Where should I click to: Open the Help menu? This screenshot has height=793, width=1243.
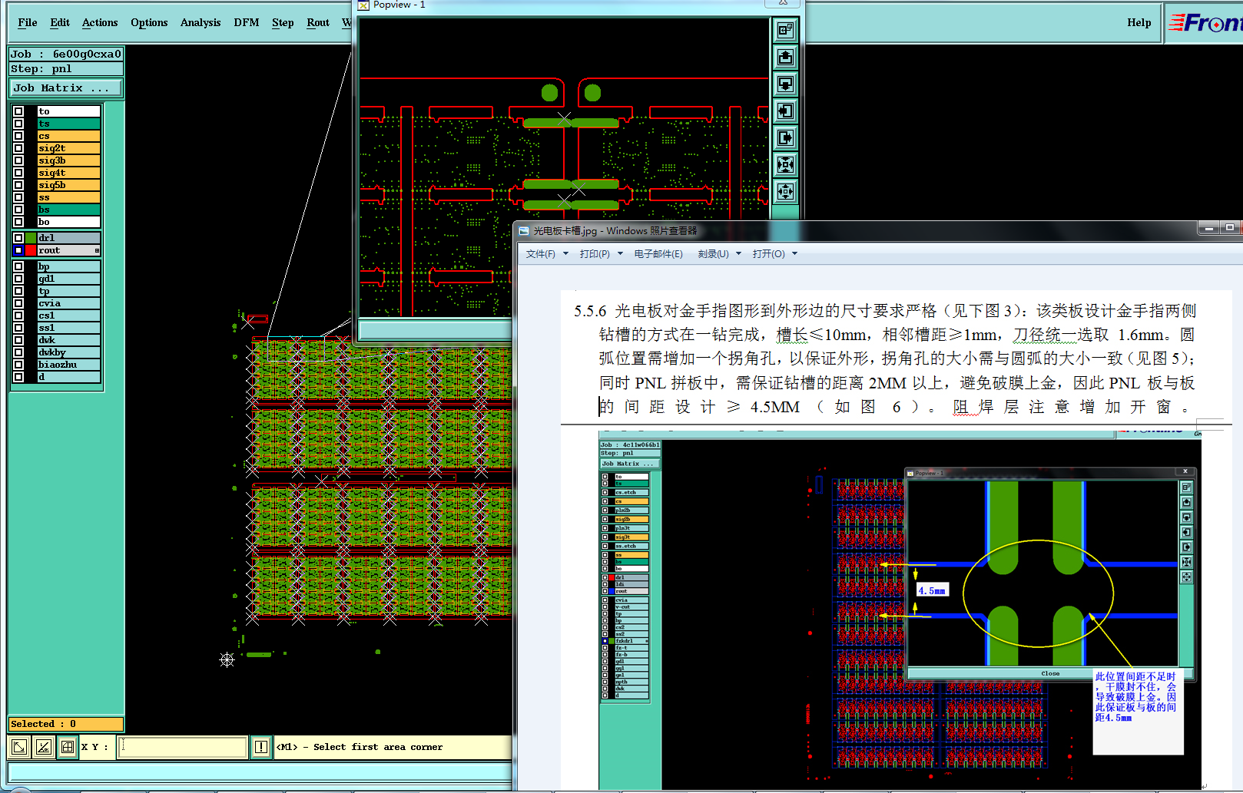pyautogui.click(x=1139, y=22)
